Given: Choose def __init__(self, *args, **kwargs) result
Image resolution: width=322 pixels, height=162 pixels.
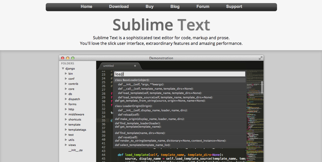Looking at the screenshot, I should click(179, 84).
